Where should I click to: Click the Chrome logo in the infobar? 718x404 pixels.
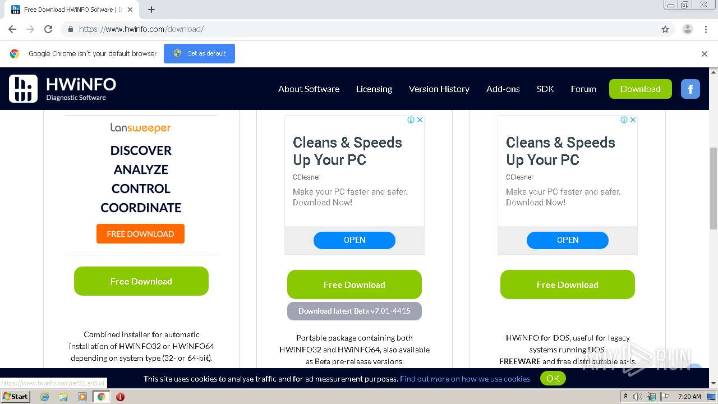click(x=15, y=54)
